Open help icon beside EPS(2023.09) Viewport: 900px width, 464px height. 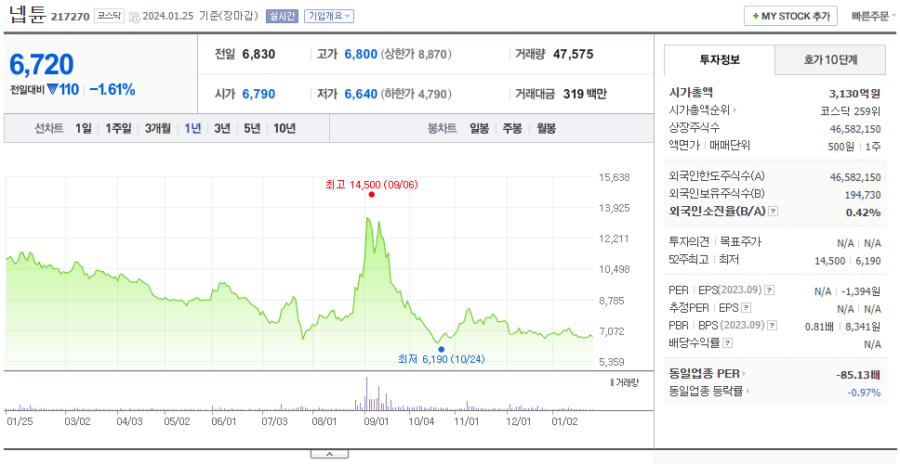pos(769,290)
